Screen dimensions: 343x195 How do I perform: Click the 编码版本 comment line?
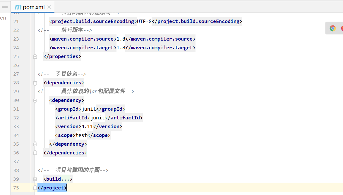click(65, 30)
